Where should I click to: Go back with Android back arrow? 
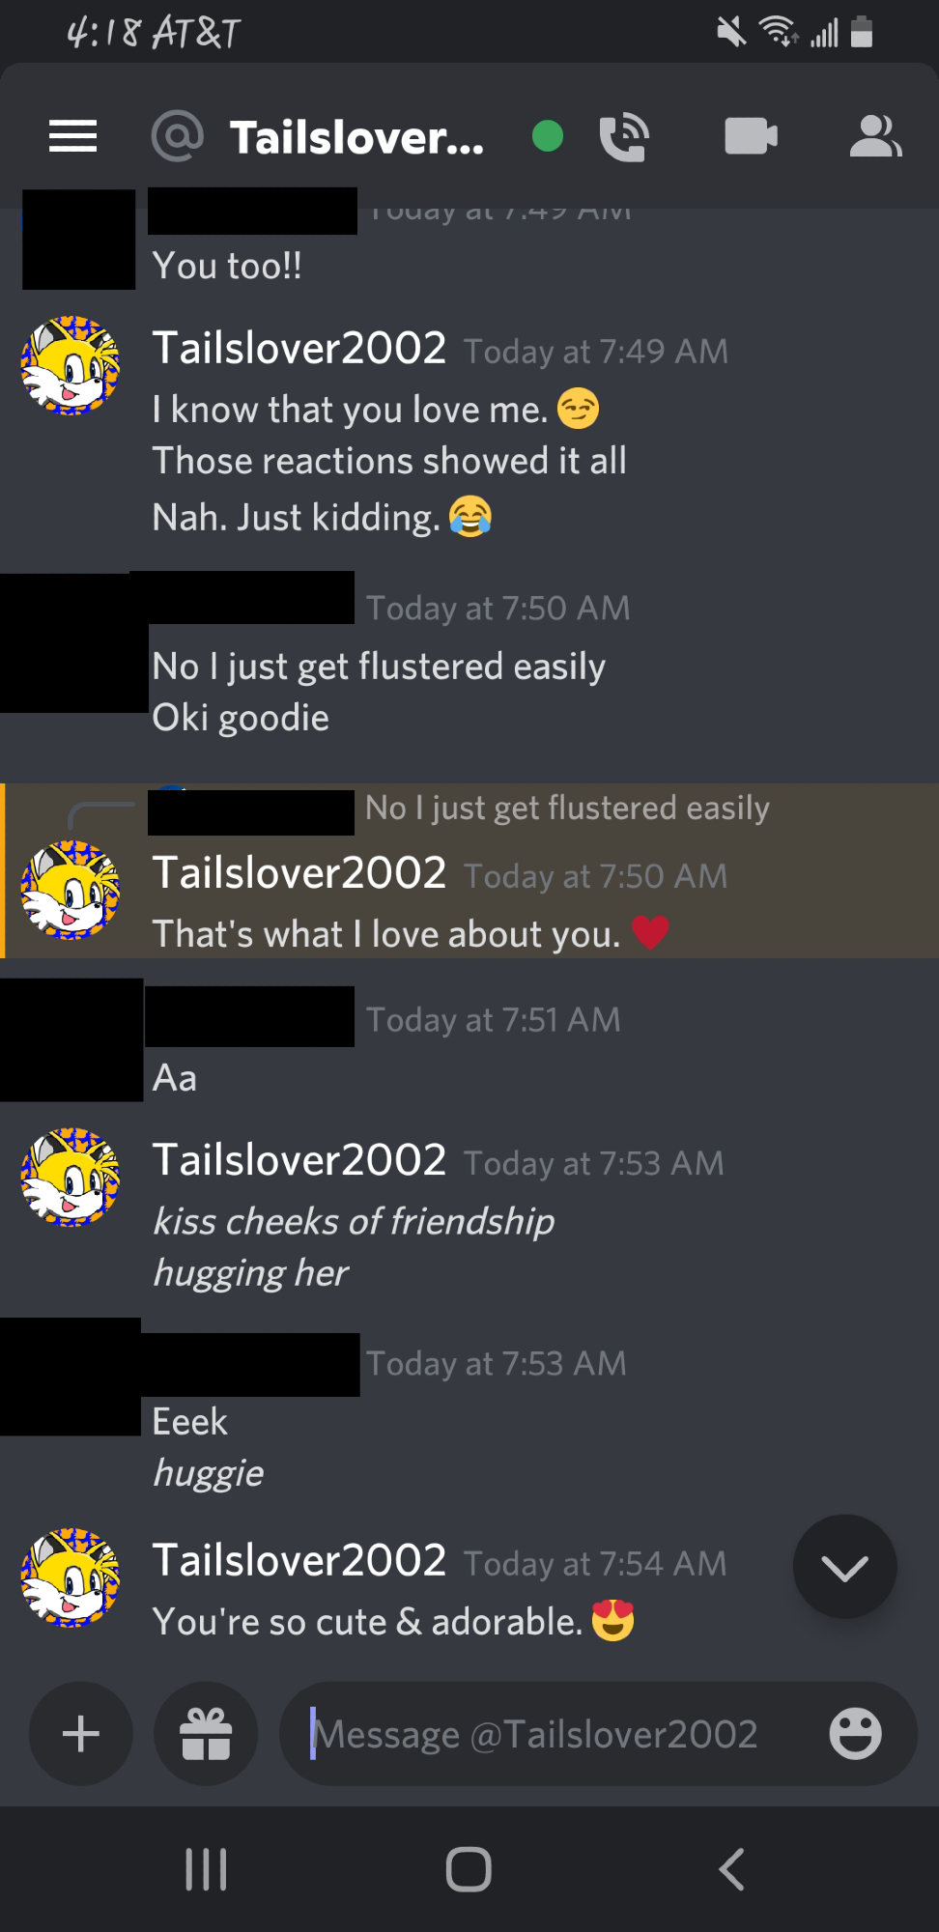coord(731,1869)
